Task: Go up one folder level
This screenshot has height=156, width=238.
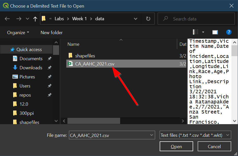Action: coord(35,19)
